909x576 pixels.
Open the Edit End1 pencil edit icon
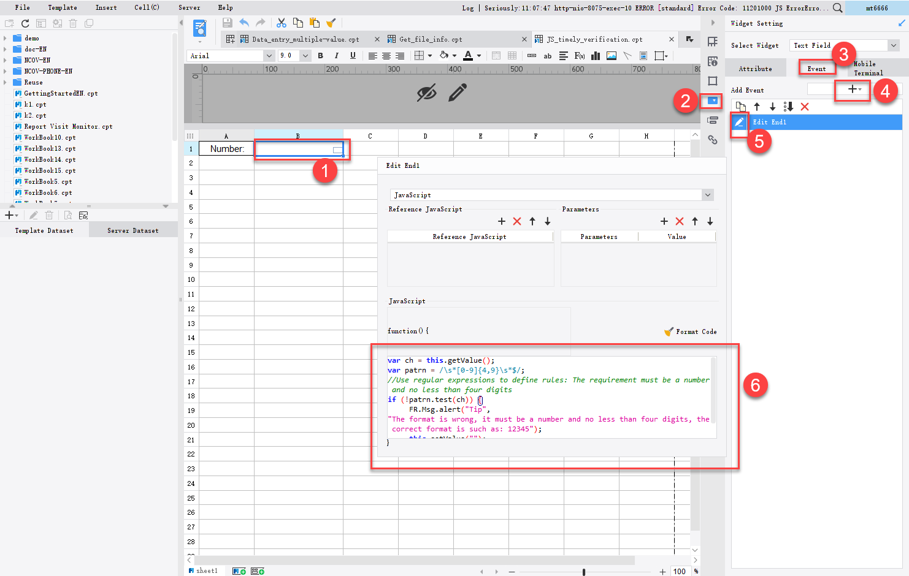(x=739, y=122)
